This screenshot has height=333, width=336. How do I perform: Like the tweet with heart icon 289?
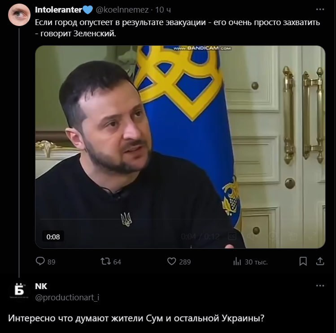[171, 261]
